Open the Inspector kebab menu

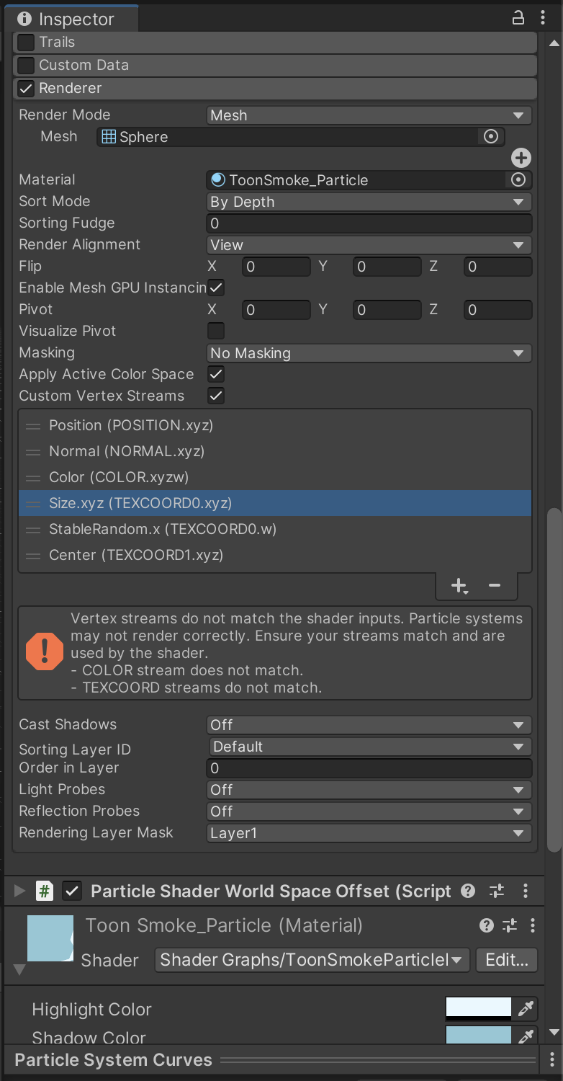[544, 17]
